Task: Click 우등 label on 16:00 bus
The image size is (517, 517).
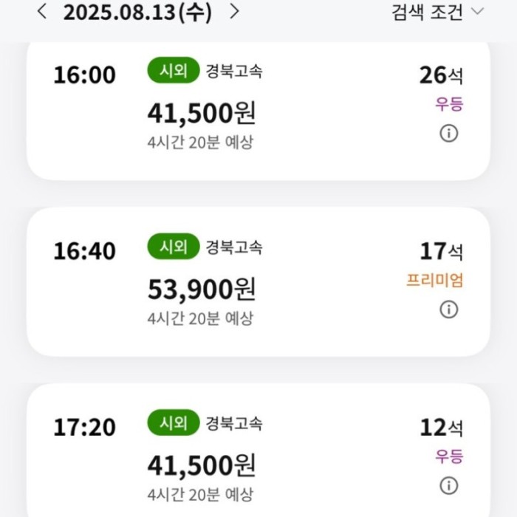Action: [x=448, y=104]
